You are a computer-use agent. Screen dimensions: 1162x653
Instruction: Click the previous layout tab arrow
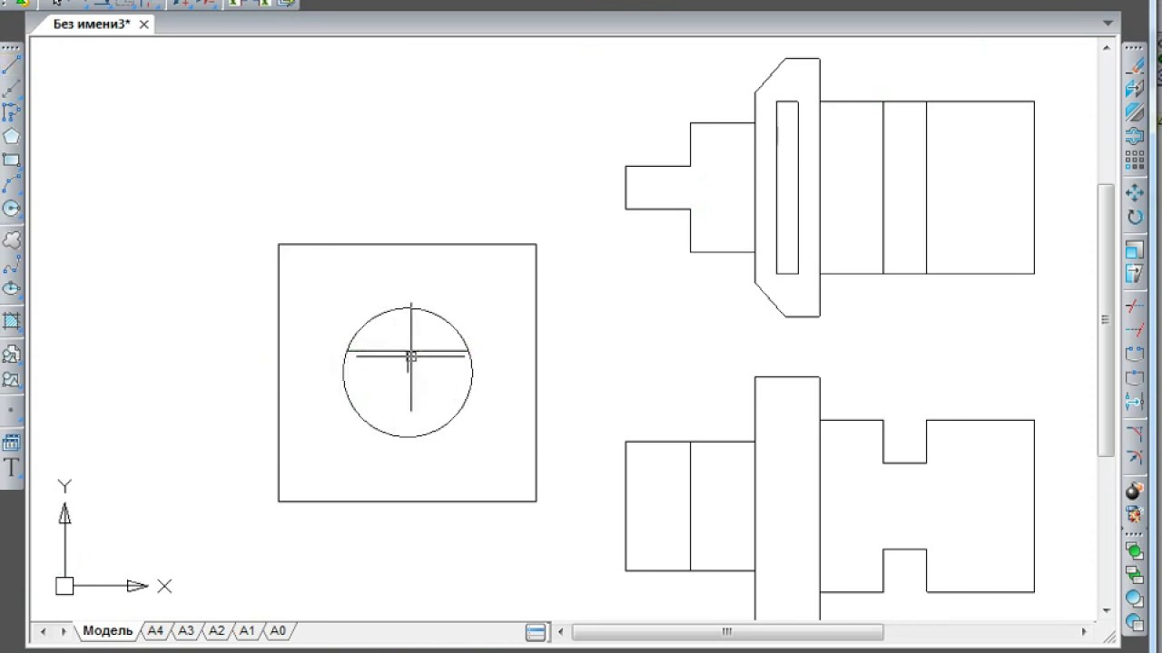(44, 631)
